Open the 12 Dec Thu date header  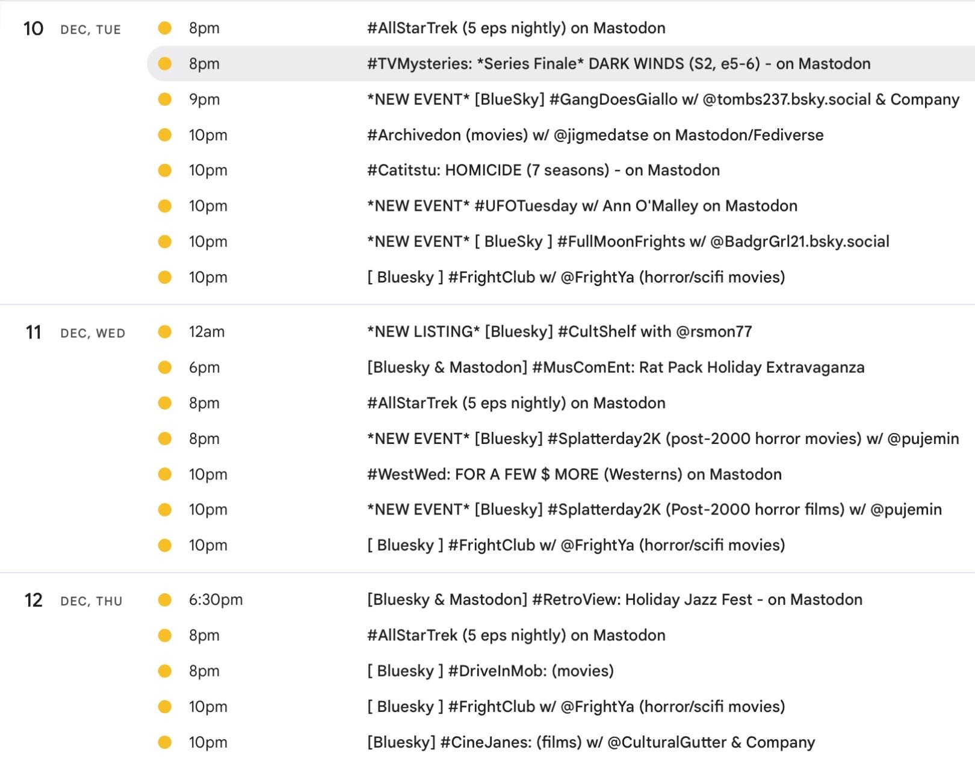73,601
